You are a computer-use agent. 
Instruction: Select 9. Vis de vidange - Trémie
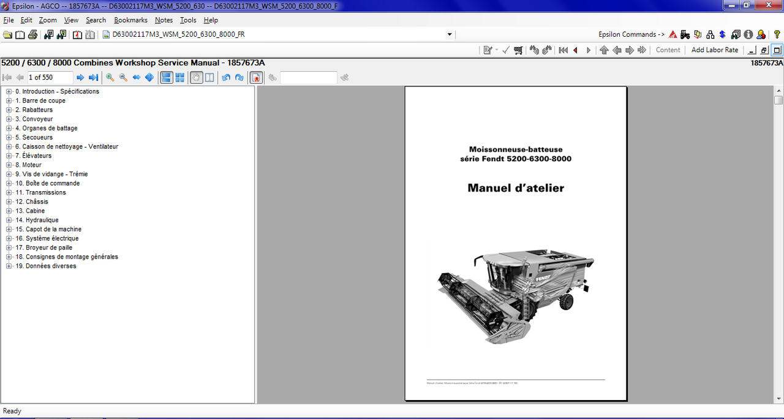click(x=51, y=175)
